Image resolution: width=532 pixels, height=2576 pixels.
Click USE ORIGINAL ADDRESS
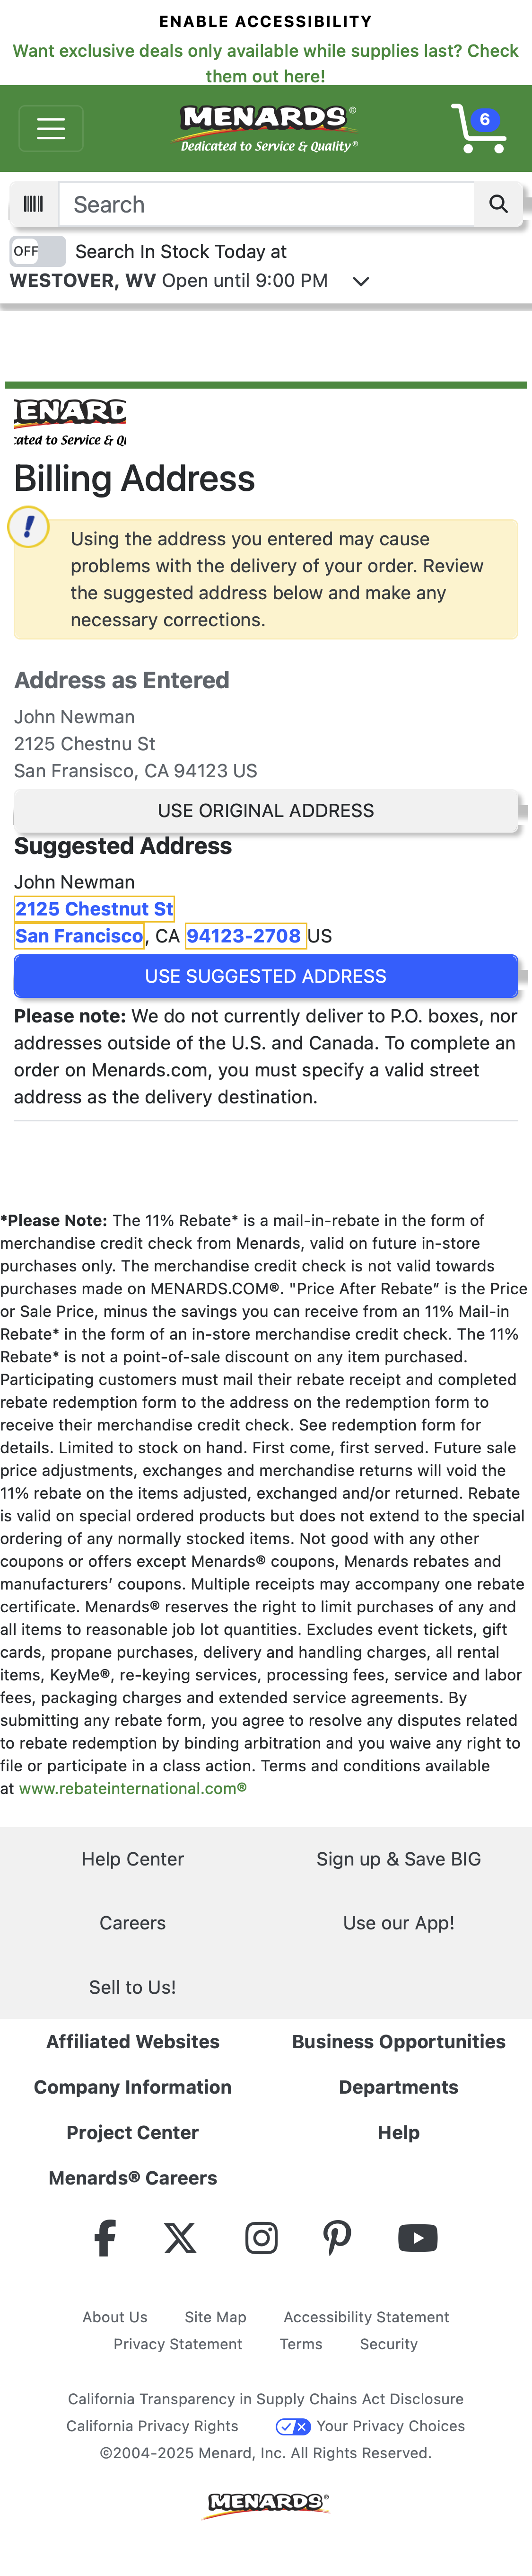265,810
